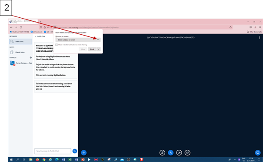Expand Select window or screen dropdown
264x163 pixels.
click(78, 40)
